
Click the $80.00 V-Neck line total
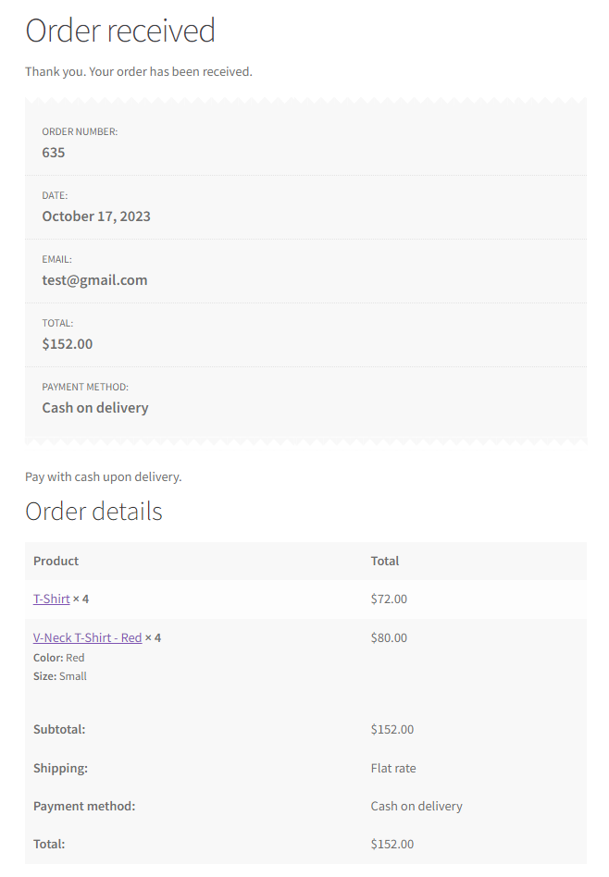[389, 637]
